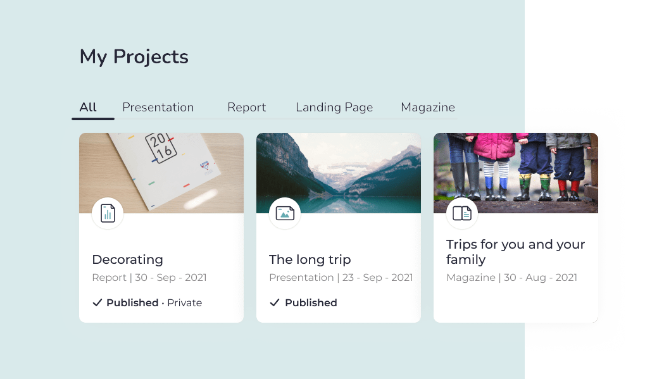Open the Report tab
Image resolution: width=664 pixels, height=379 pixels.
pyautogui.click(x=246, y=107)
